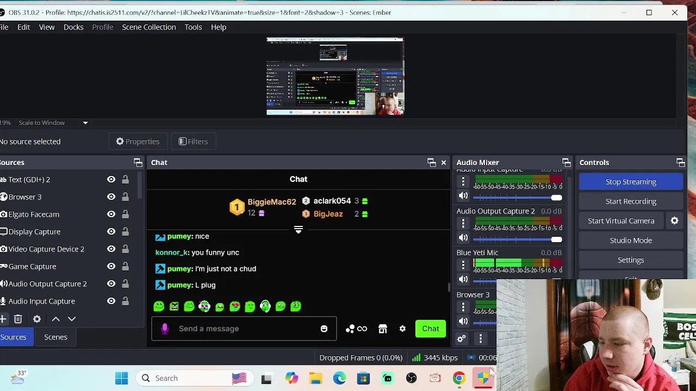
Task: Click the purple microphone icon in chat
Action: coord(165,329)
